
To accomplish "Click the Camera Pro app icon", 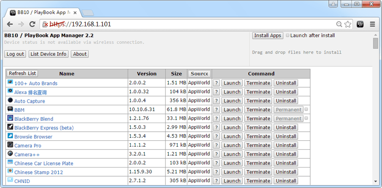I will coord(10,144).
